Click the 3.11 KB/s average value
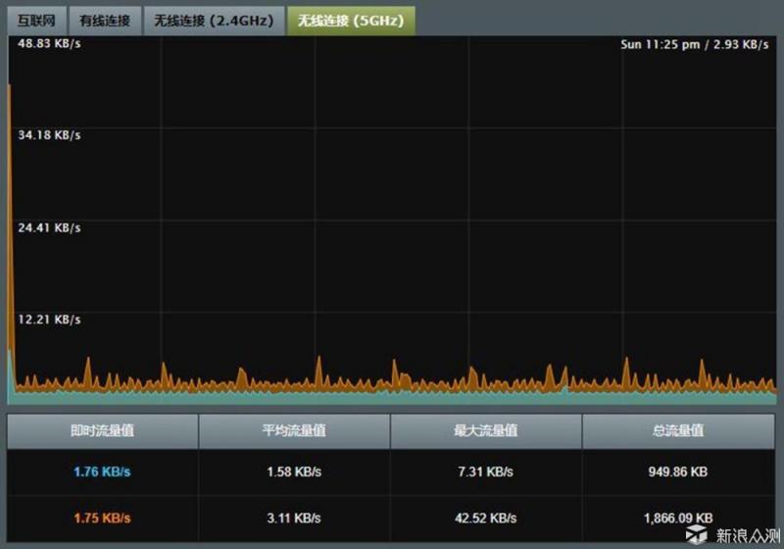This screenshot has width=784, height=549. click(x=294, y=518)
